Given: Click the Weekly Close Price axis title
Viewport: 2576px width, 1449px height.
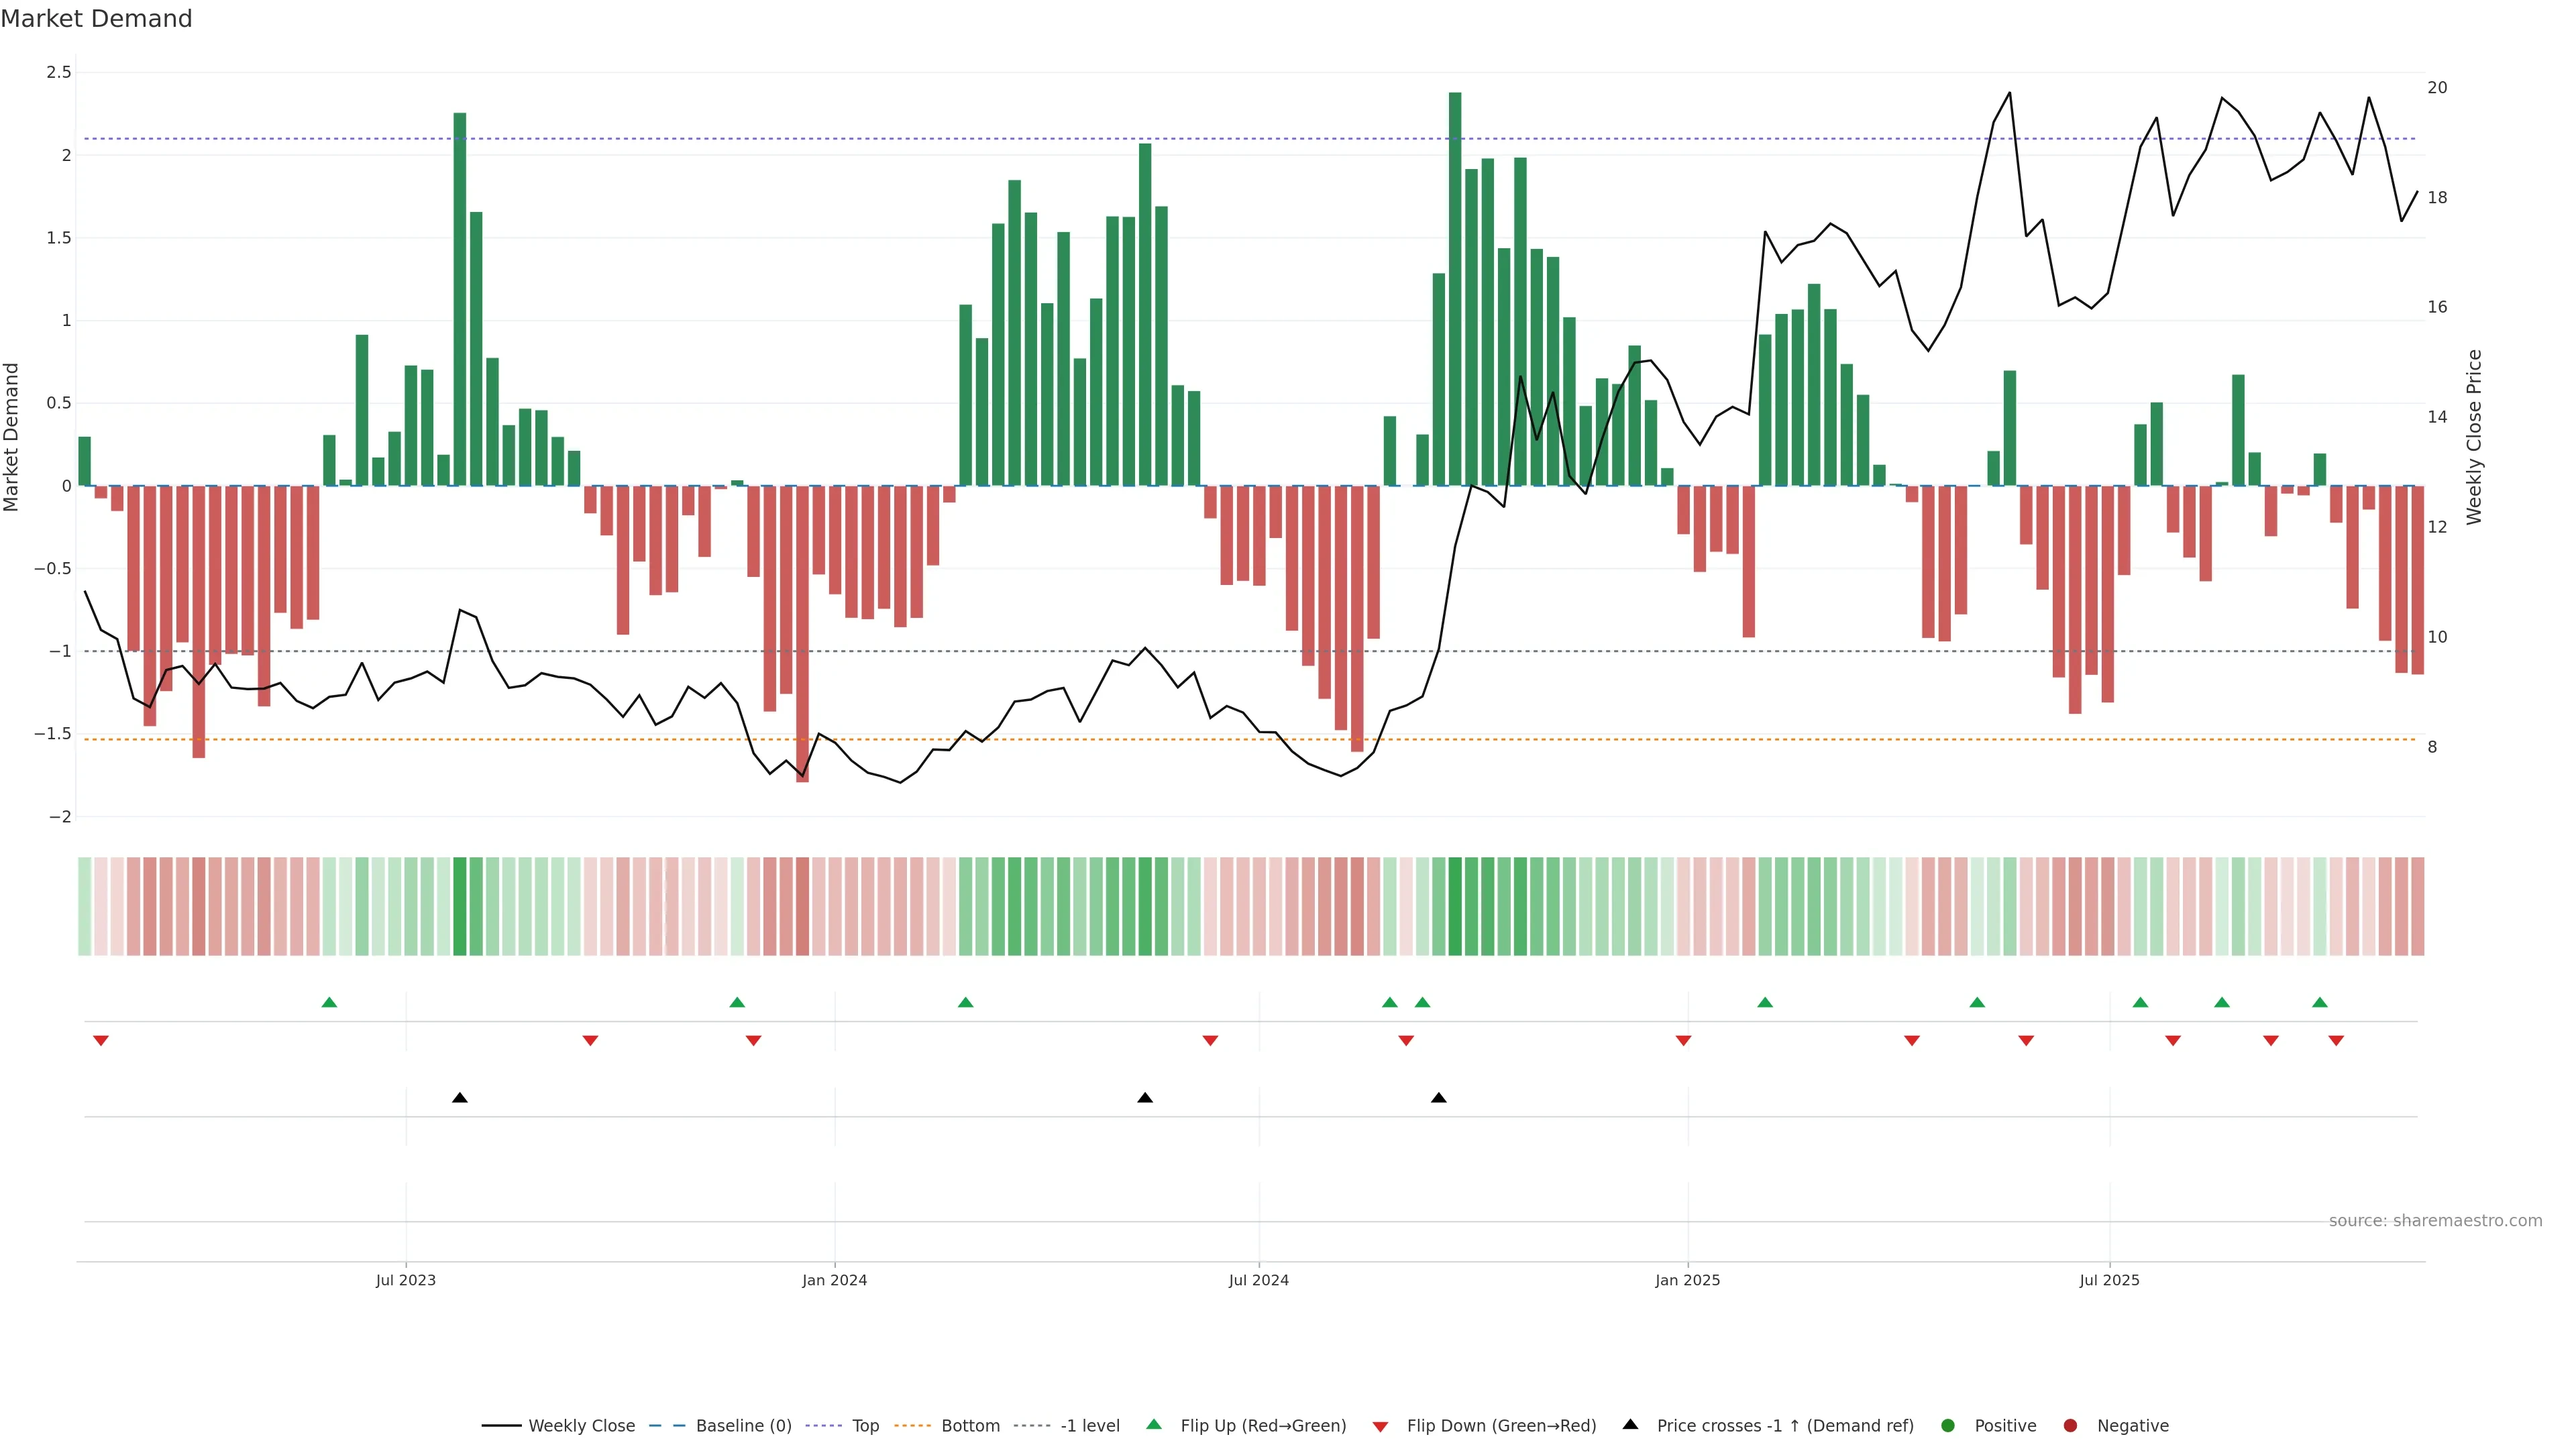Looking at the screenshot, I should (x=2474, y=437).
